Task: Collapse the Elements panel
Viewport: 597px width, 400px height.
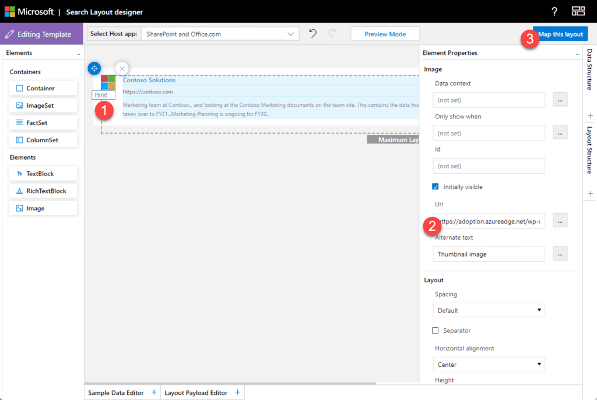Action: click(79, 54)
